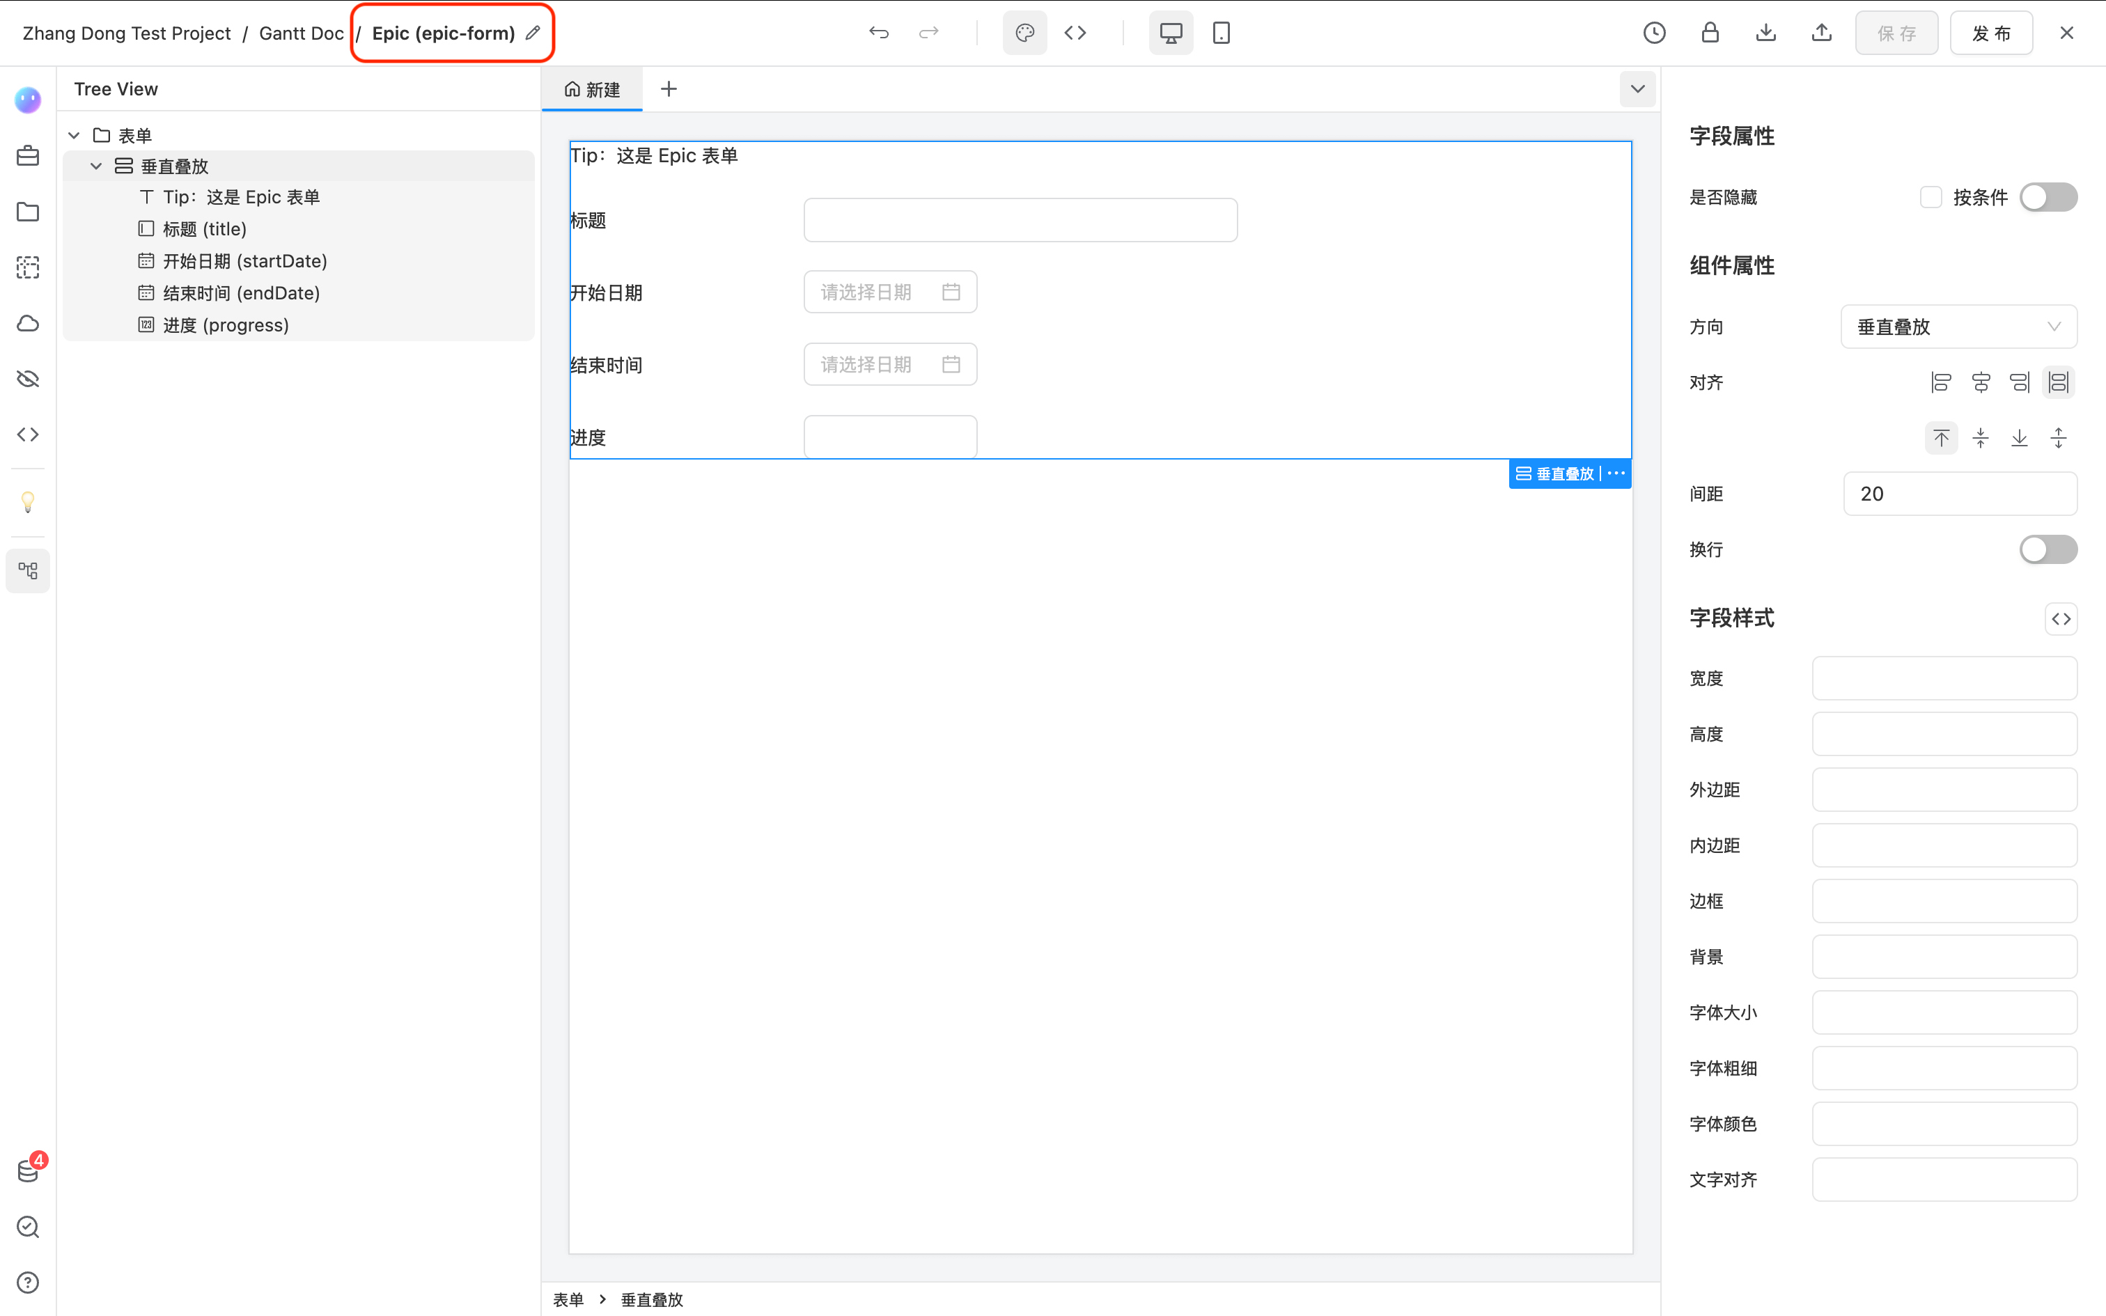Go to Zhang Dong Test Project breadcrumb

click(126, 33)
